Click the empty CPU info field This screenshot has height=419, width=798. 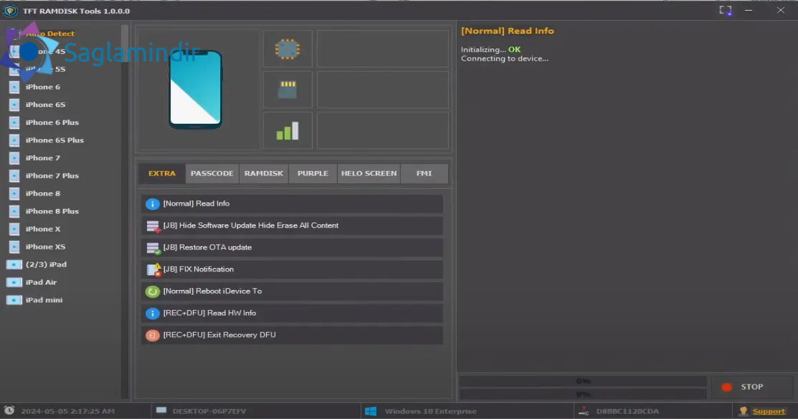[x=383, y=49]
